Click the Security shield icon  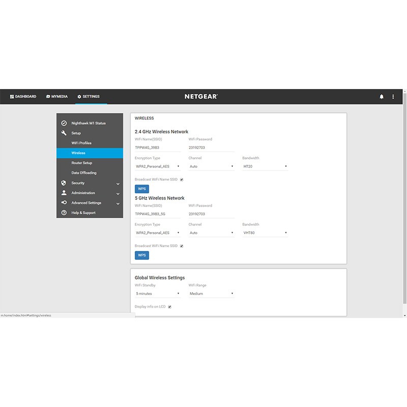(64, 183)
